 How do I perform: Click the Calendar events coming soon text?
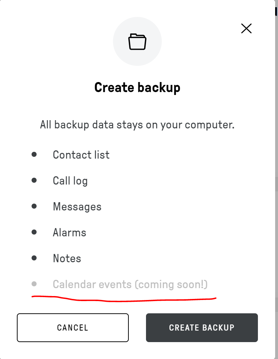pyautogui.click(x=130, y=285)
